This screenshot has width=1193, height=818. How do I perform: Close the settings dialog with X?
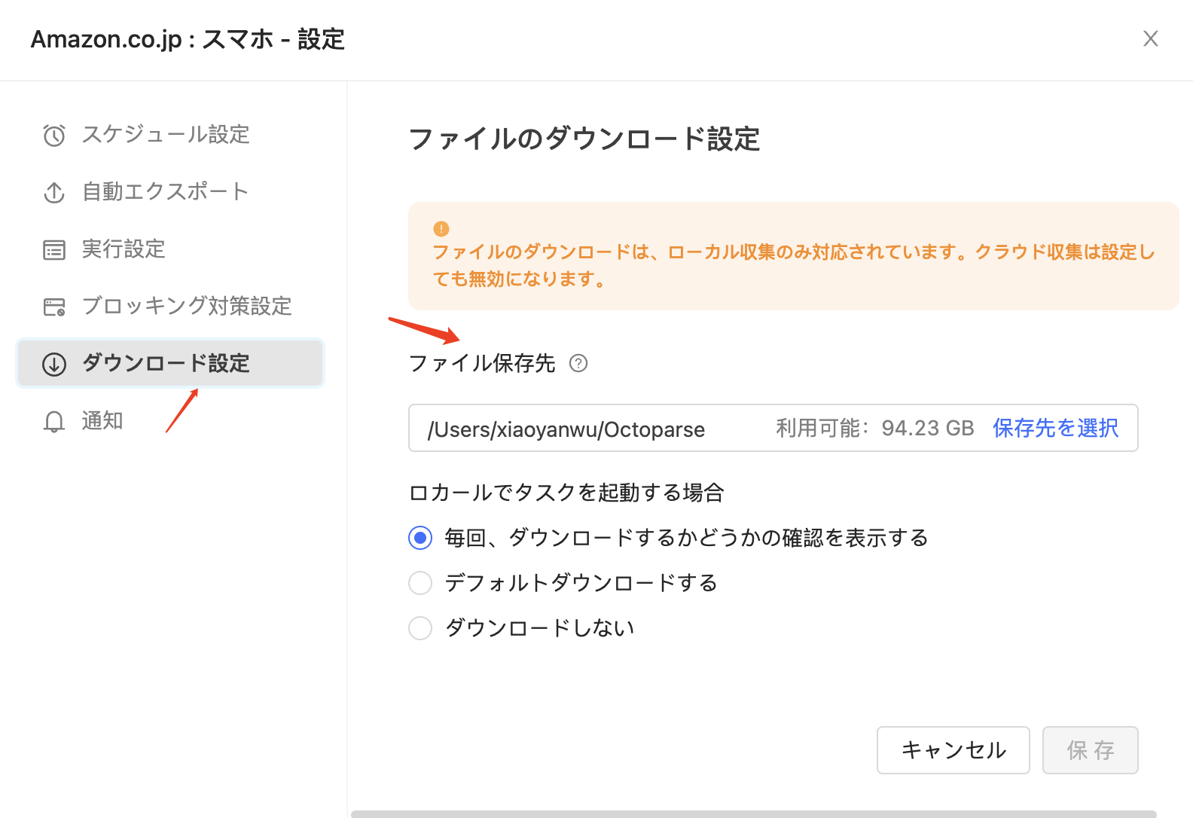pos(1151,38)
